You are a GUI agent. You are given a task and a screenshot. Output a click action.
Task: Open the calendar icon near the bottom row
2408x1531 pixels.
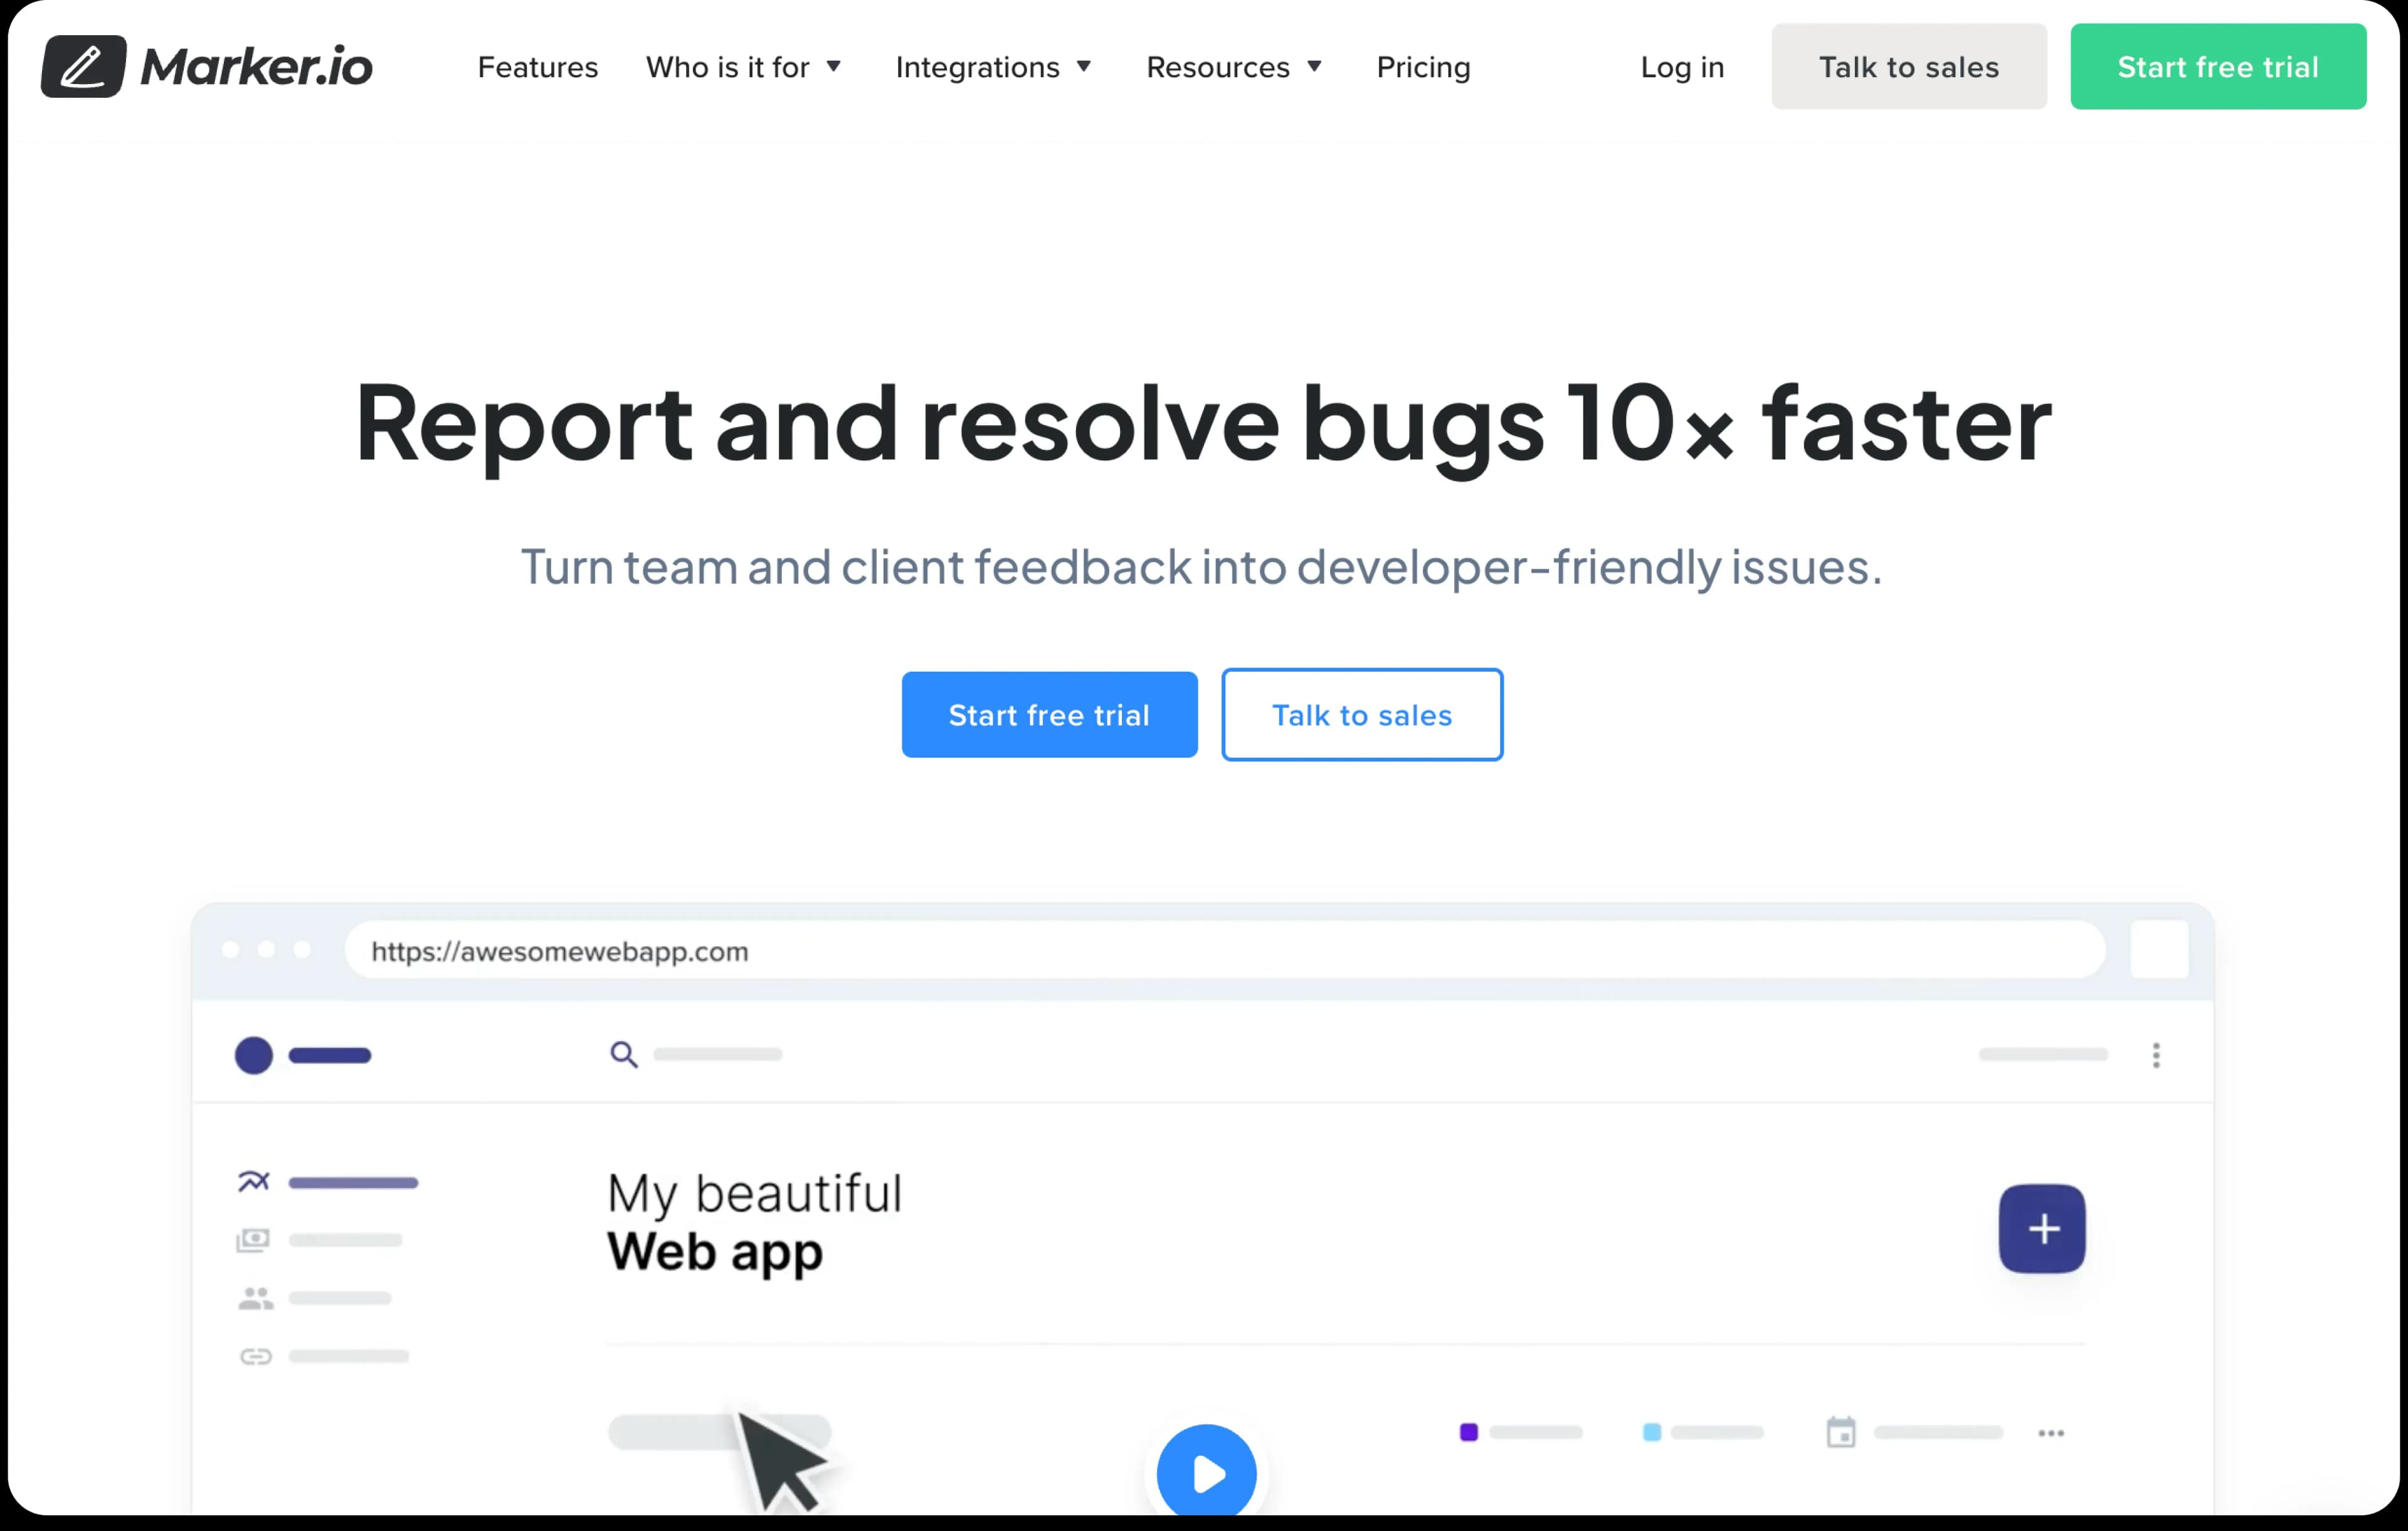[1840, 1432]
